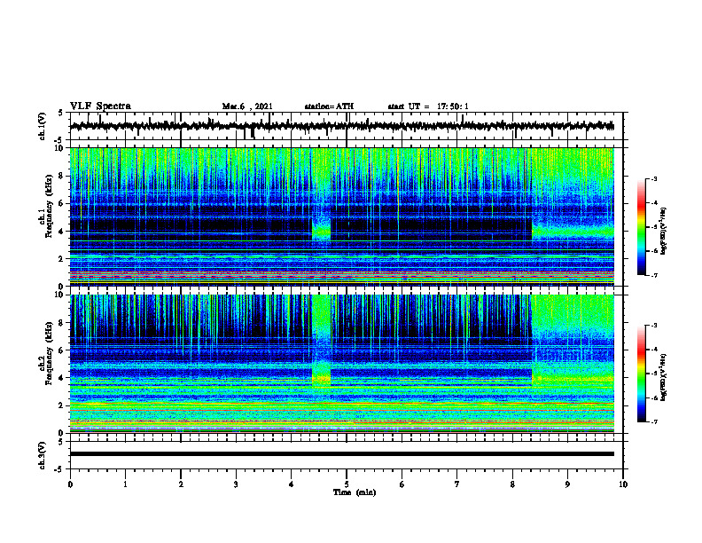Click the "-7" label on ch.1 color bar
This screenshot has height=543, width=702.
[x=653, y=275]
